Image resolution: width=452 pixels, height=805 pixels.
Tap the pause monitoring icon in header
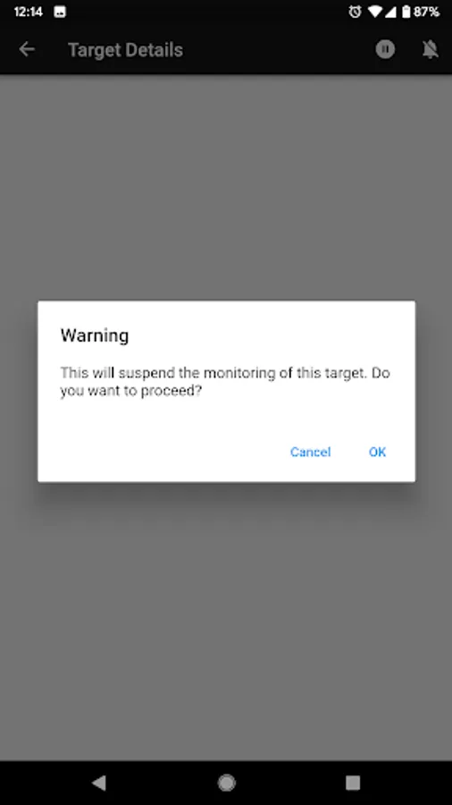(385, 49)
